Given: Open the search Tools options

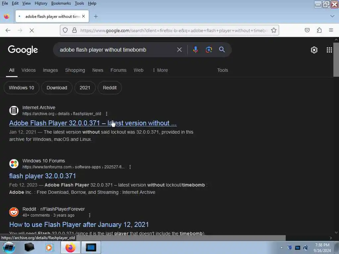Looking at the screenshot, I should [x=222, y=70].
